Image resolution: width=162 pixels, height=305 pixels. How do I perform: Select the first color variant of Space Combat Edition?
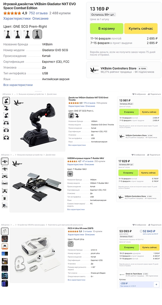(8, 34)
